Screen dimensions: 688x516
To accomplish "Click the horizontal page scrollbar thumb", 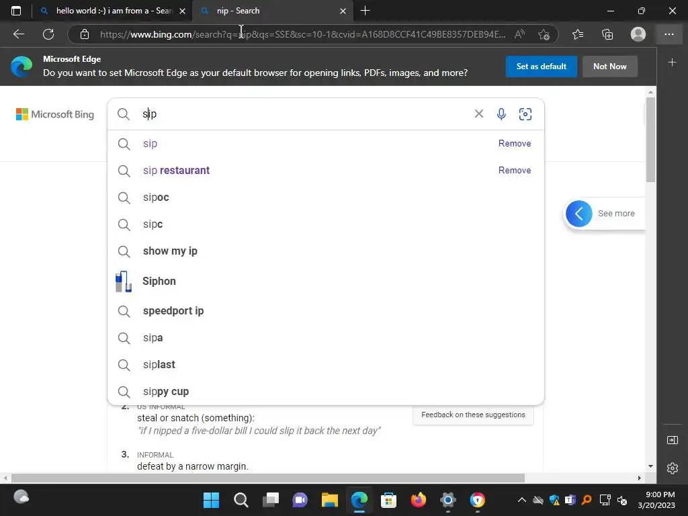I will (x=267, y=478).
